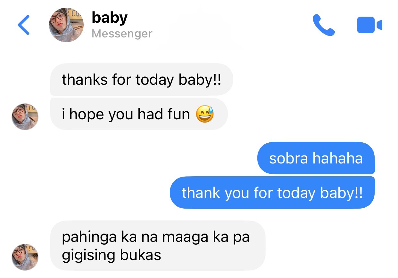Tap the avatar next to 'i hope you had fun'

pos(25,116)
